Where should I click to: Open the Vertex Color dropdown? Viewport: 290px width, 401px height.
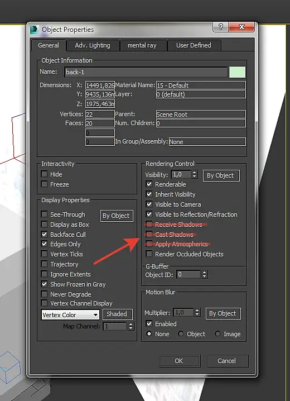[x=70, y=315]
